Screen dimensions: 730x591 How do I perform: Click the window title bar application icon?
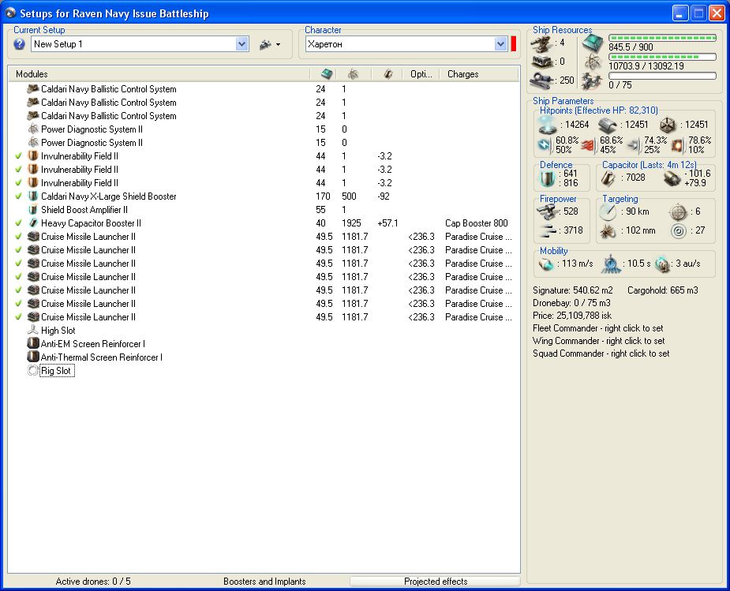click(x=9, y=13)
